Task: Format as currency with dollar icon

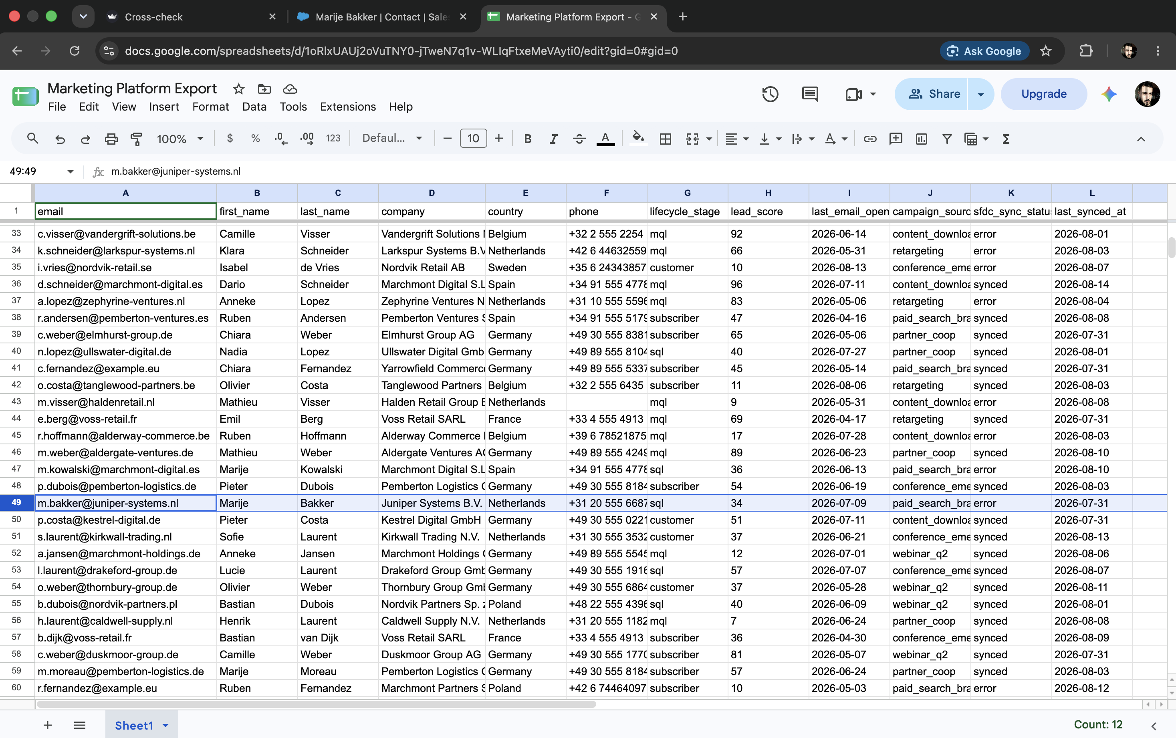Action: click(230, 139)
